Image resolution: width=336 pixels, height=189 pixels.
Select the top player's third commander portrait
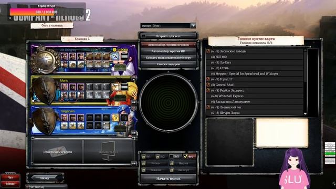(80, 56)
